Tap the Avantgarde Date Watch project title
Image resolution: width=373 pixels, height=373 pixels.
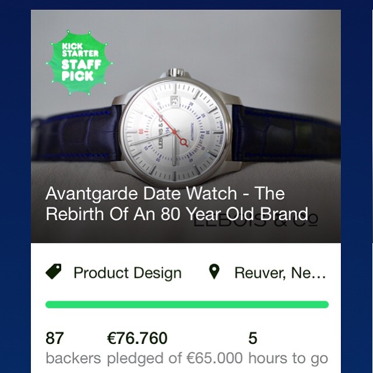point(177,203)
